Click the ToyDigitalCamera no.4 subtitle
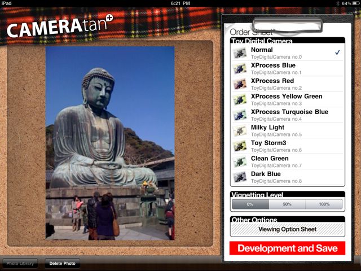This screenshot has width=361, height=271. (x=276, y=119)
